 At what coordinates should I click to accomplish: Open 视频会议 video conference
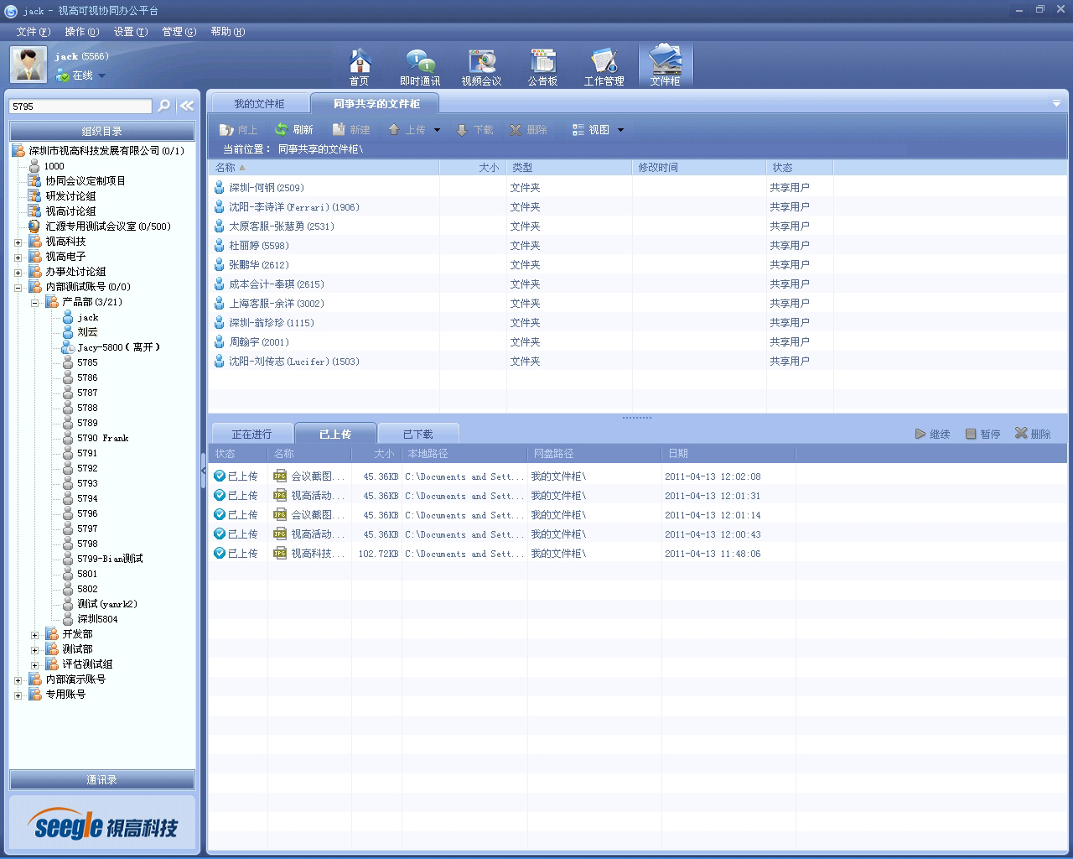481,66
